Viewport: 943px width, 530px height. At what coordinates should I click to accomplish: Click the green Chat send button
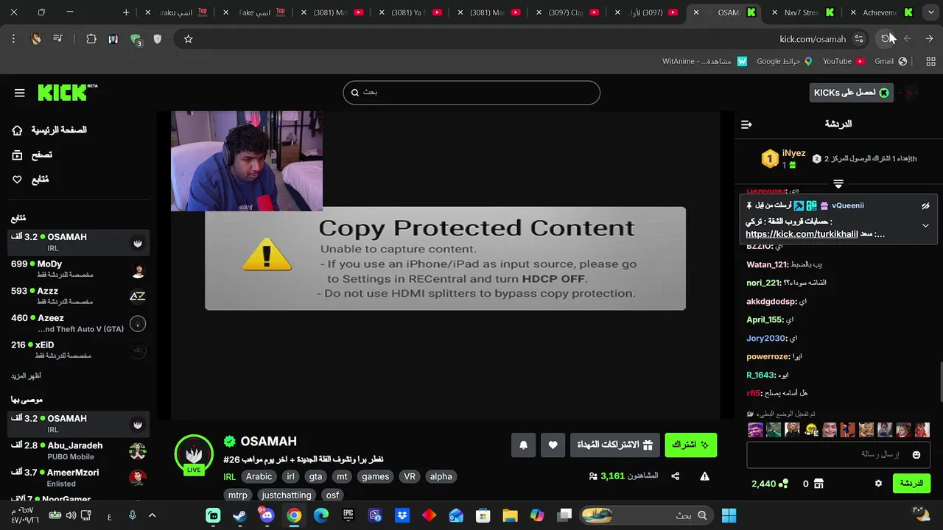tap(911, 484)
